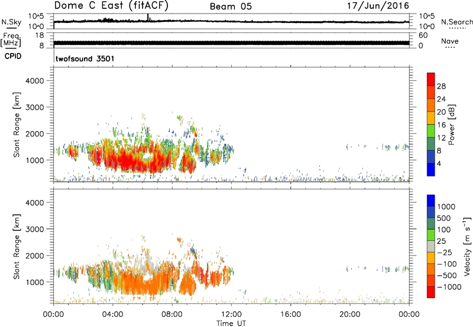This screenshot has height=327, width=473.
Task: Click the 'Beam 05' heading
Action: pyautogui.click(x=231, y=6)
